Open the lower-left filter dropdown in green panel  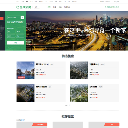coord(11,36)
